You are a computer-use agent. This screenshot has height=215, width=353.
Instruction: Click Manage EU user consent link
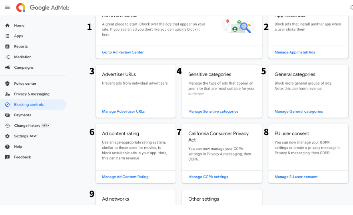pyautogui.click(x=296, y=177)
